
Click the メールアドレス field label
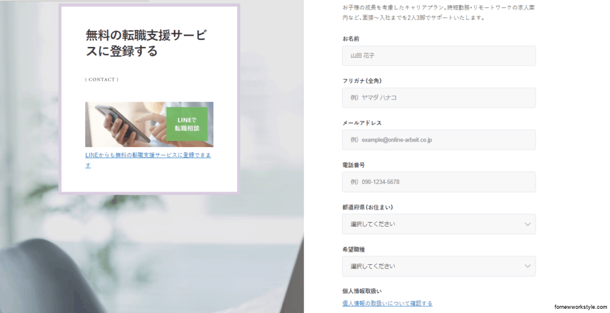click(362, 123)
